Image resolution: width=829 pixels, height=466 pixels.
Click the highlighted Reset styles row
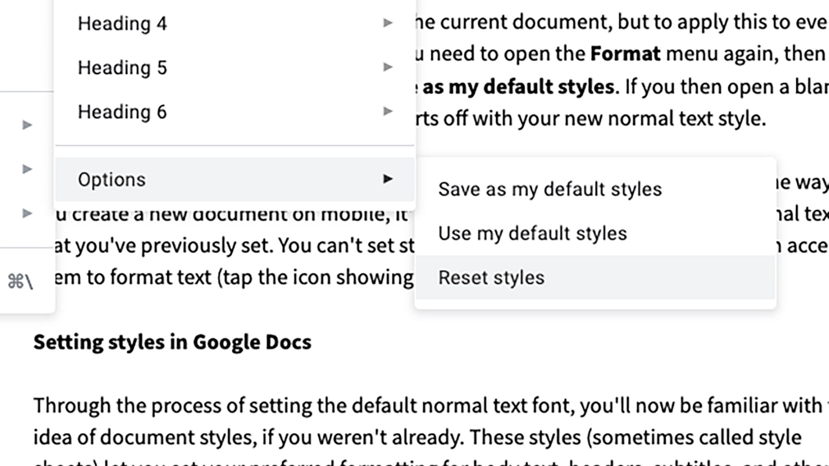pos(593,277)
